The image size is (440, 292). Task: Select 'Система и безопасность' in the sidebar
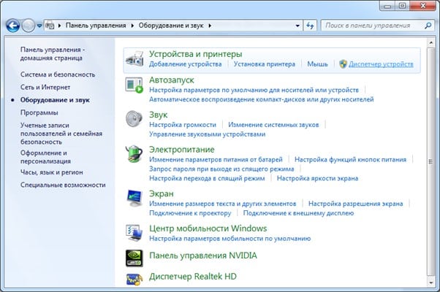[58, 74]
